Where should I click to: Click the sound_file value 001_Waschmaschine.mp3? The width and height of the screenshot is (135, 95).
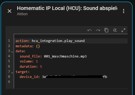(x=65, y=56)
